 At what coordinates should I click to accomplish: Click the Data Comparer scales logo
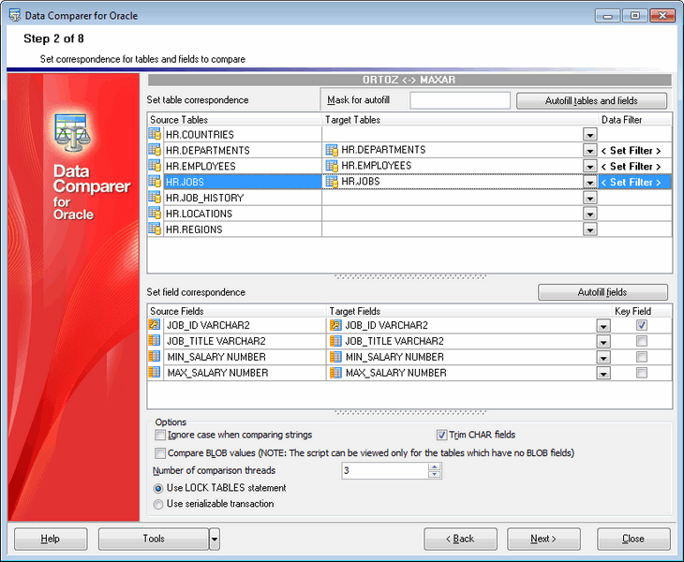[x=72, y=133]
